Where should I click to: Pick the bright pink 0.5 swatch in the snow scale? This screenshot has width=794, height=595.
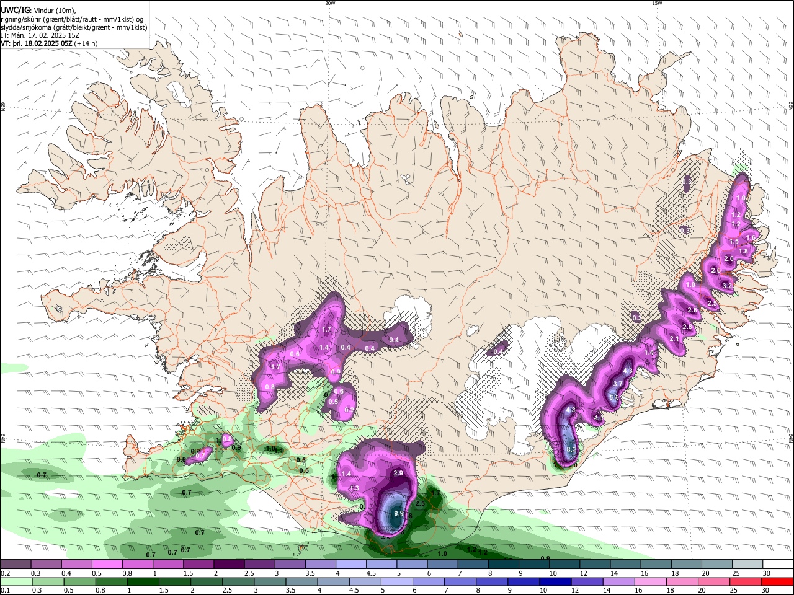coord(107,565)
